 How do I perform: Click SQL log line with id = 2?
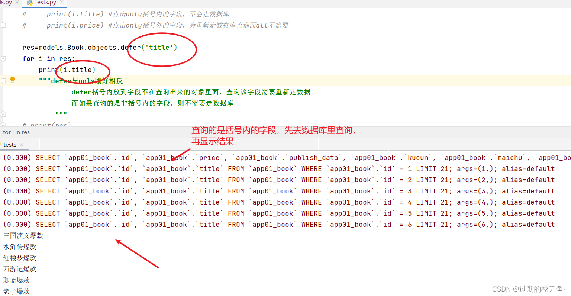[x=279, y=180]
